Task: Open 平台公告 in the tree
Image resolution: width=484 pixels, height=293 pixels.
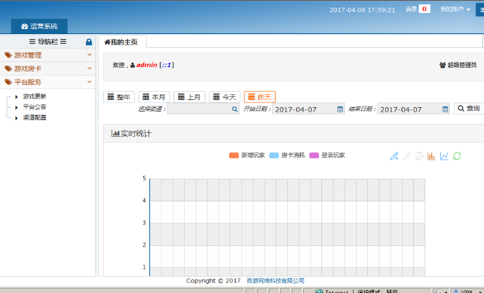Action: (34, 107)
